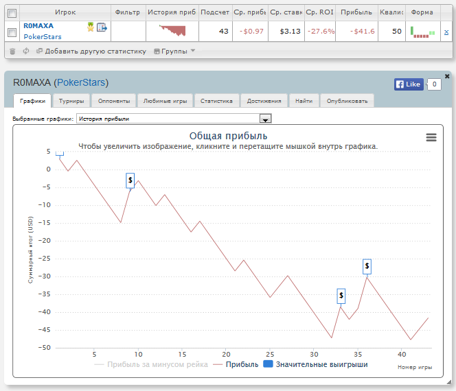Open the chart hamburger menu
This screenshot has width=456, height=391.
pos(431,137)
